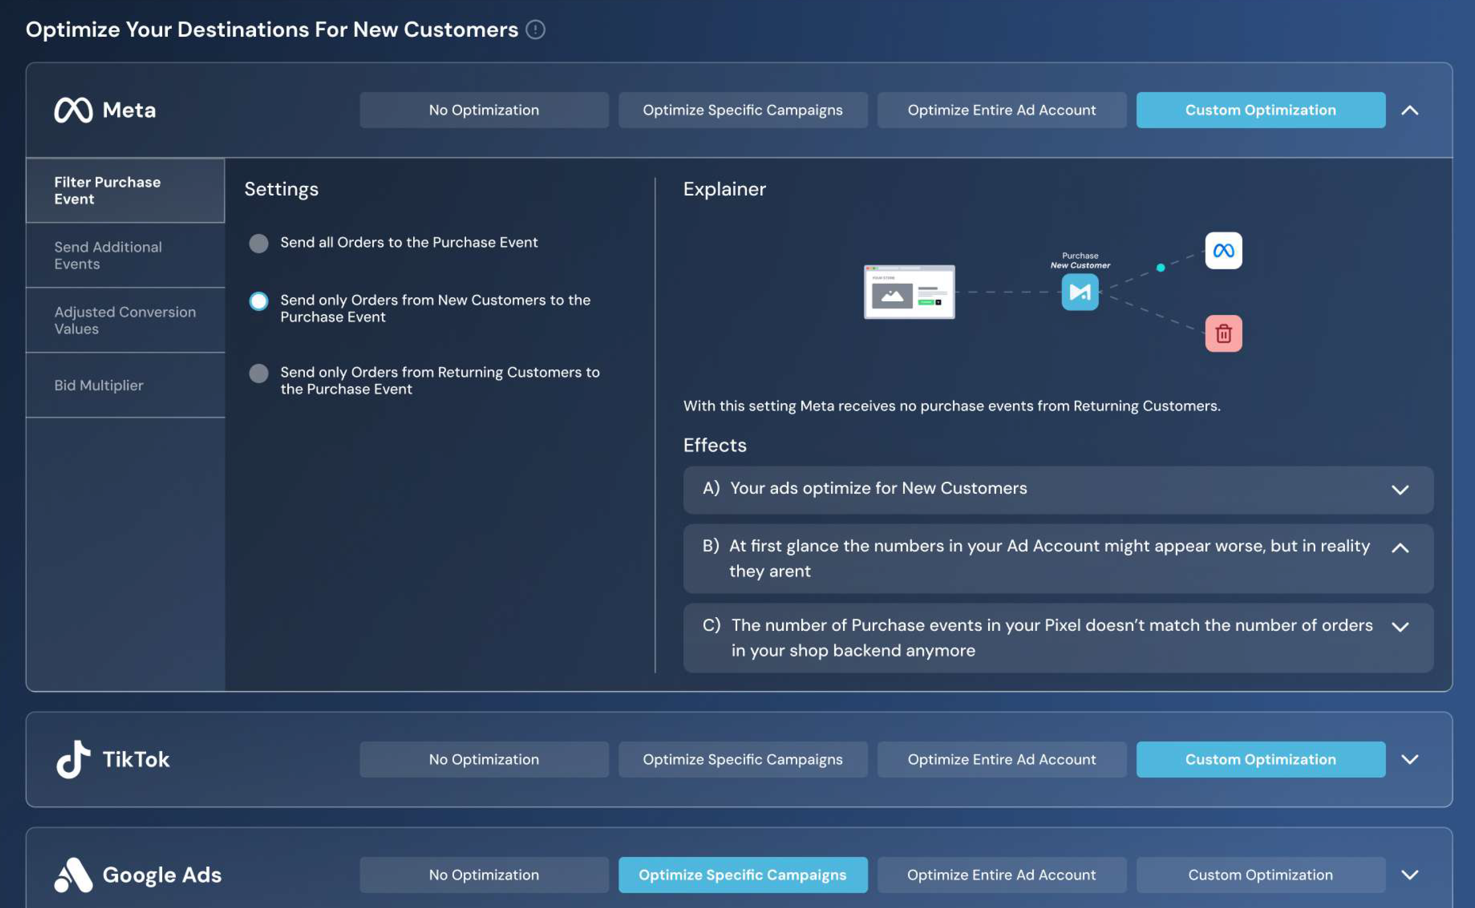Screen dimensions: 1475x908
Task: Click the Meta infinity logo icon
Action: (73, 110)
